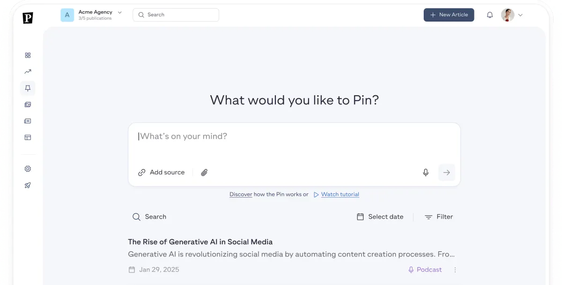Viewport: 562px width, 285px height.
Task: Click the Discover link
Action: coord(241,194)
